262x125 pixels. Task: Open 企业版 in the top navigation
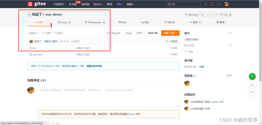[x=73, y=4]
